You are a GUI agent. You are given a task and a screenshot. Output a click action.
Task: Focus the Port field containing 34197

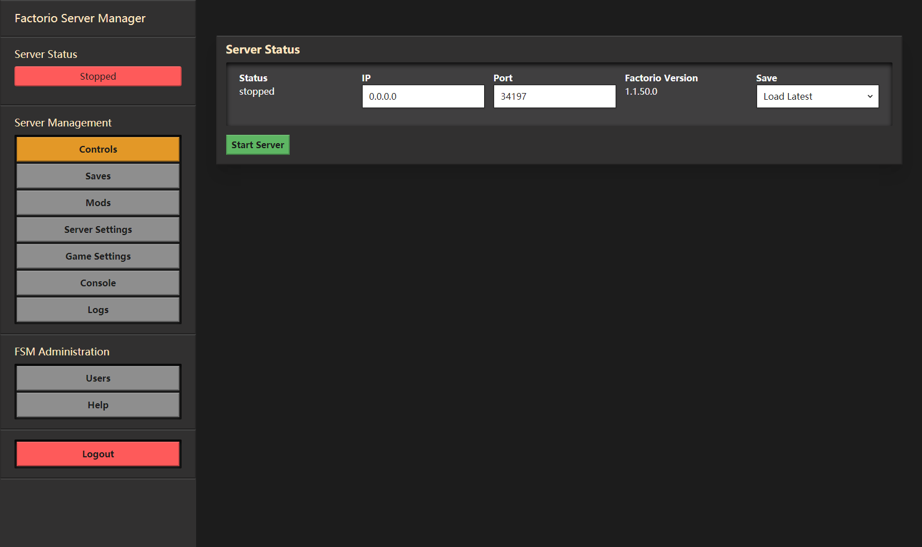tap(555, 96)
